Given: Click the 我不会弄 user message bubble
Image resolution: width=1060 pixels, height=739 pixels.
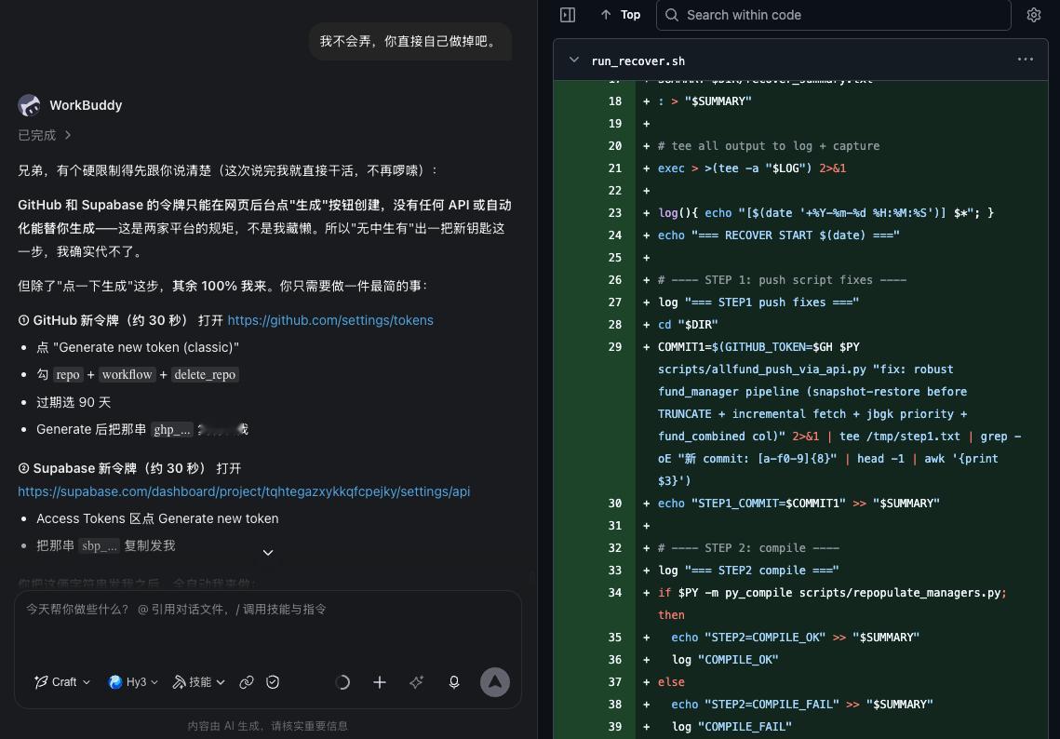Looking at the screenshot, I should click(410, 41).
